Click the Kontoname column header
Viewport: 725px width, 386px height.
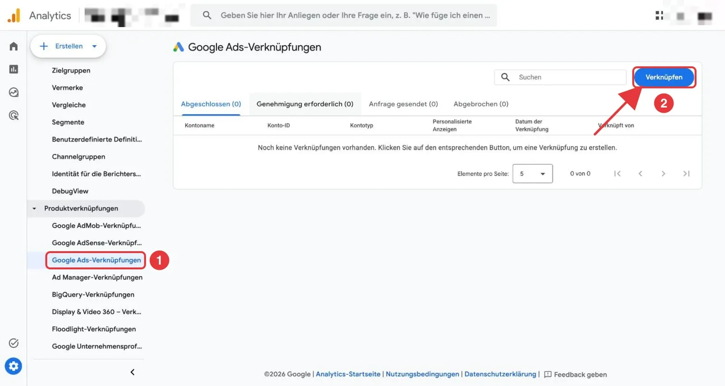click(x=199, y=126)
